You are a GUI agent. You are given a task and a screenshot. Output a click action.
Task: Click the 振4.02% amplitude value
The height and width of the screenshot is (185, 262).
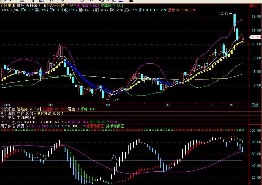(x=130, y=10)
